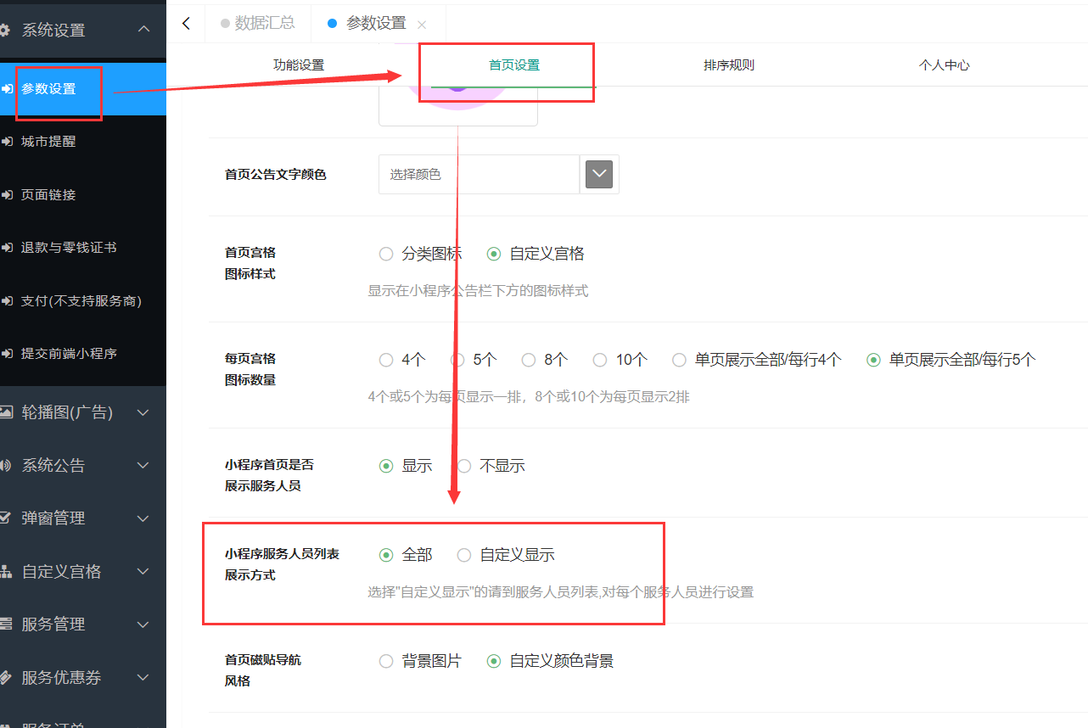Image resolution: width=1088 pixels, height=728 pixels.
Task: Choose 5个 icons per page
Action: click(457, 360)
